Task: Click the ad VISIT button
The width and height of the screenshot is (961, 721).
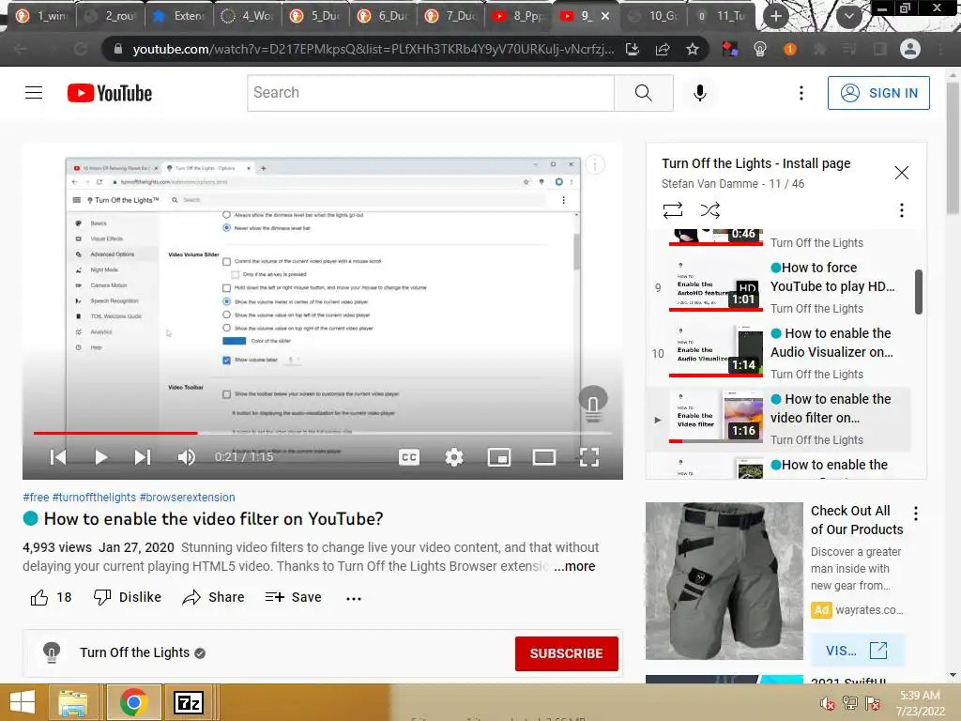Action: pyautogui.click(x=857, y=651)
